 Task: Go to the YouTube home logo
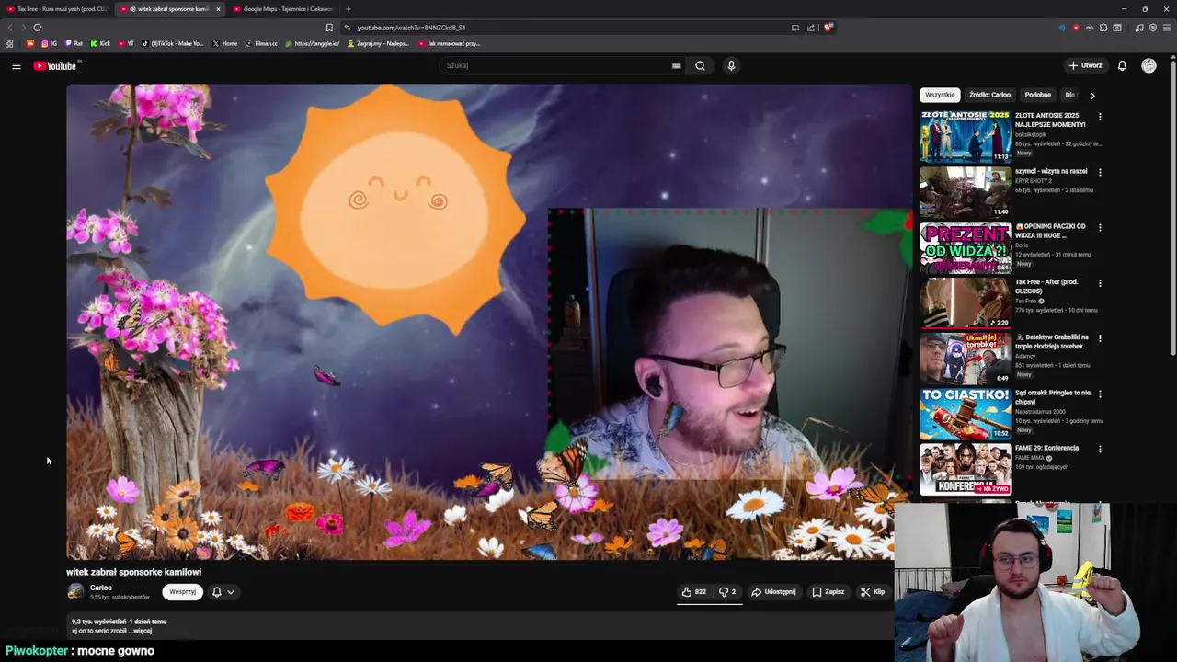pos(56,65)
